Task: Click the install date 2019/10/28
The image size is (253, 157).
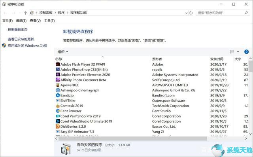Action: (x=219, y=85)
